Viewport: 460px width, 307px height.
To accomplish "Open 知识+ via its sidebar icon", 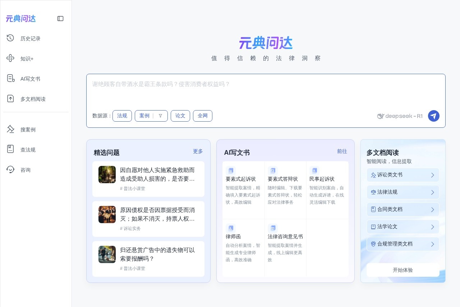I will [10, 58].
